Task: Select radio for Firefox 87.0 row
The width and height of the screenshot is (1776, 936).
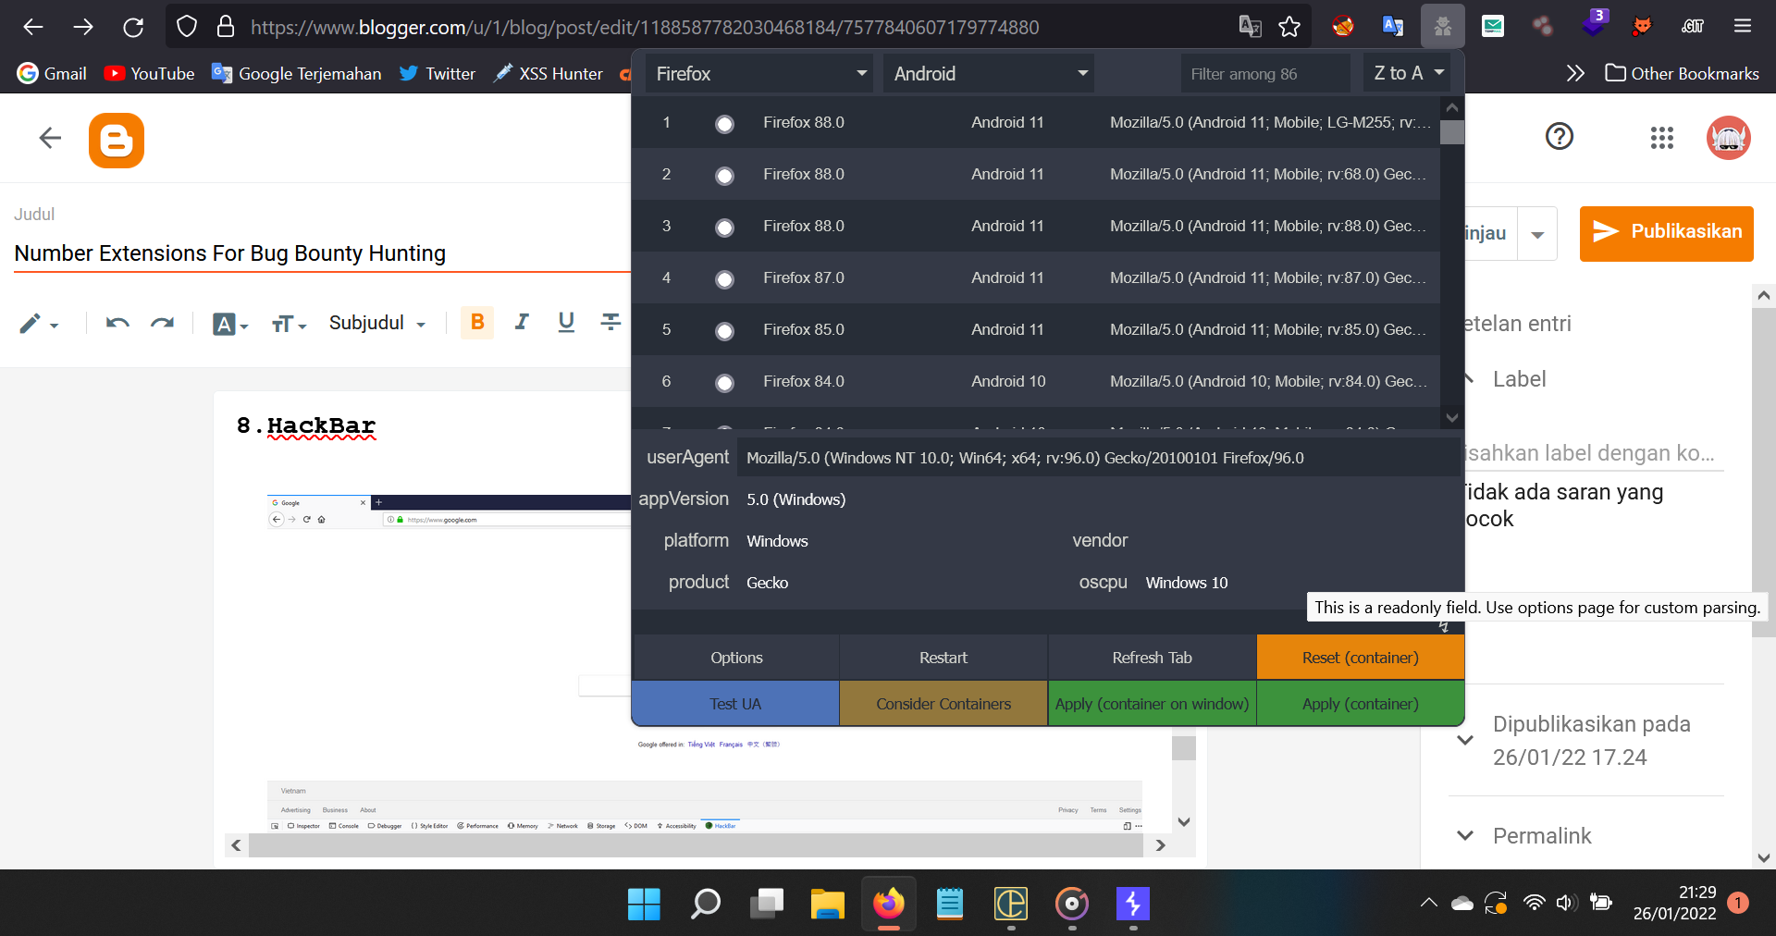Action: [x=724, y=278]
